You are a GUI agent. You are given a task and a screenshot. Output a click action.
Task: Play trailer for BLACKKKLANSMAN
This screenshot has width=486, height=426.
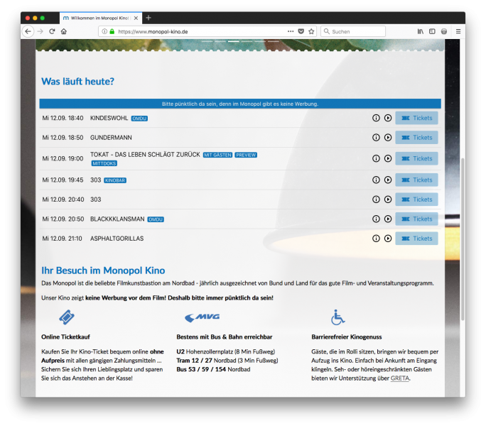(x=388, y=219)
